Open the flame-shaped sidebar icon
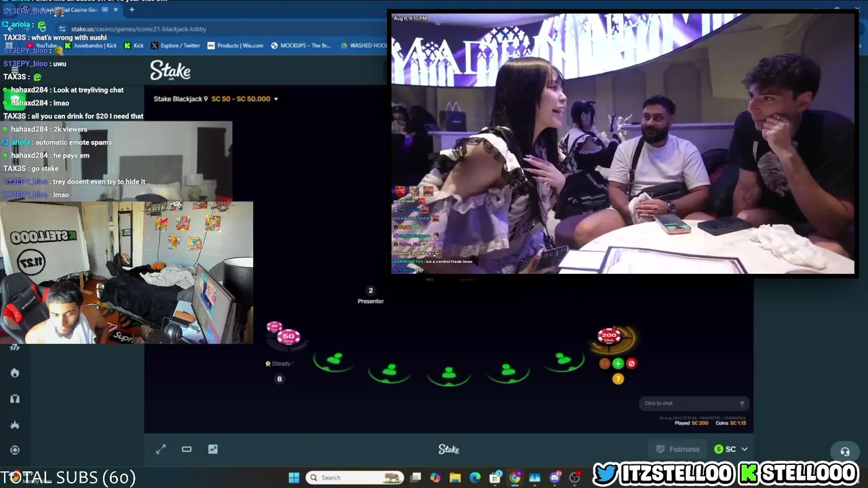This screenshot has width=868, height=488. tap(15, 373)
